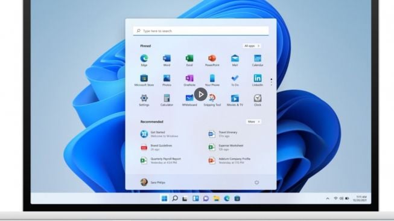Image resolution: width=394 pixels, height=221 pixels.
Task: Launch the Calculator app
Action: (x=167, y=100)
